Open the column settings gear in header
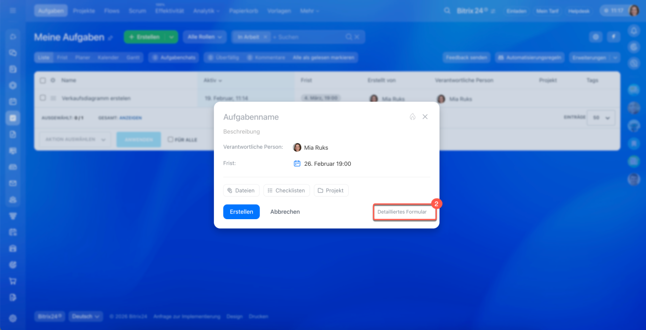Viewport: 646px width, 330px height. click(x=53, y=80)
